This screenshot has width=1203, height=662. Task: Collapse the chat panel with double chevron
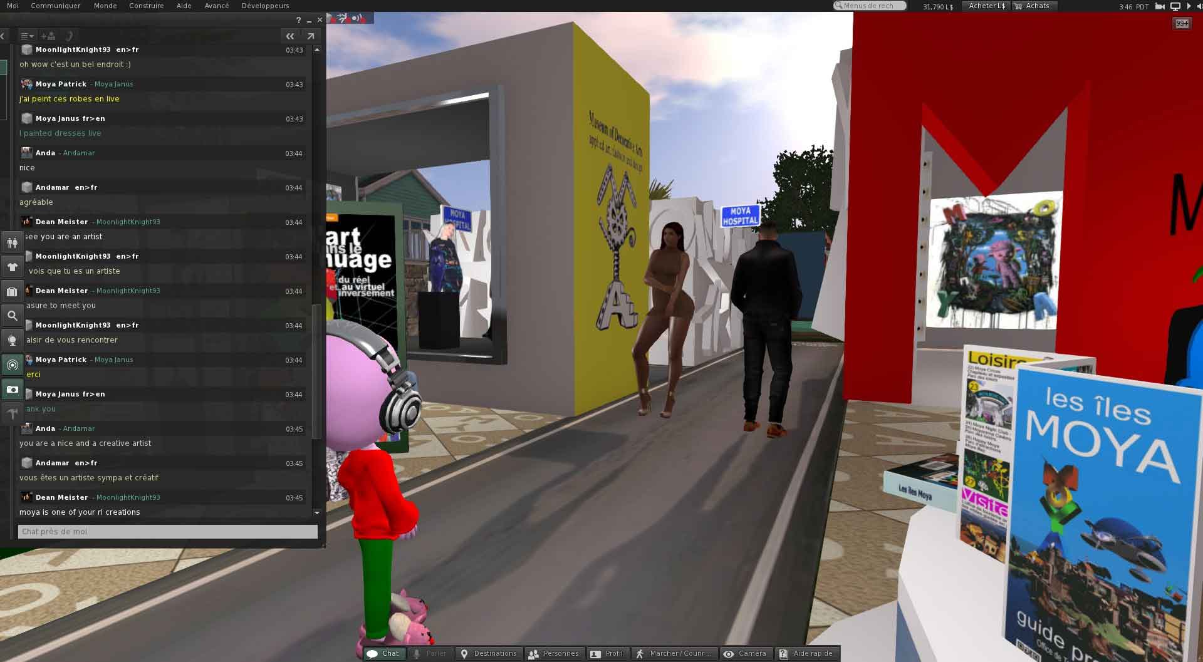289,36
